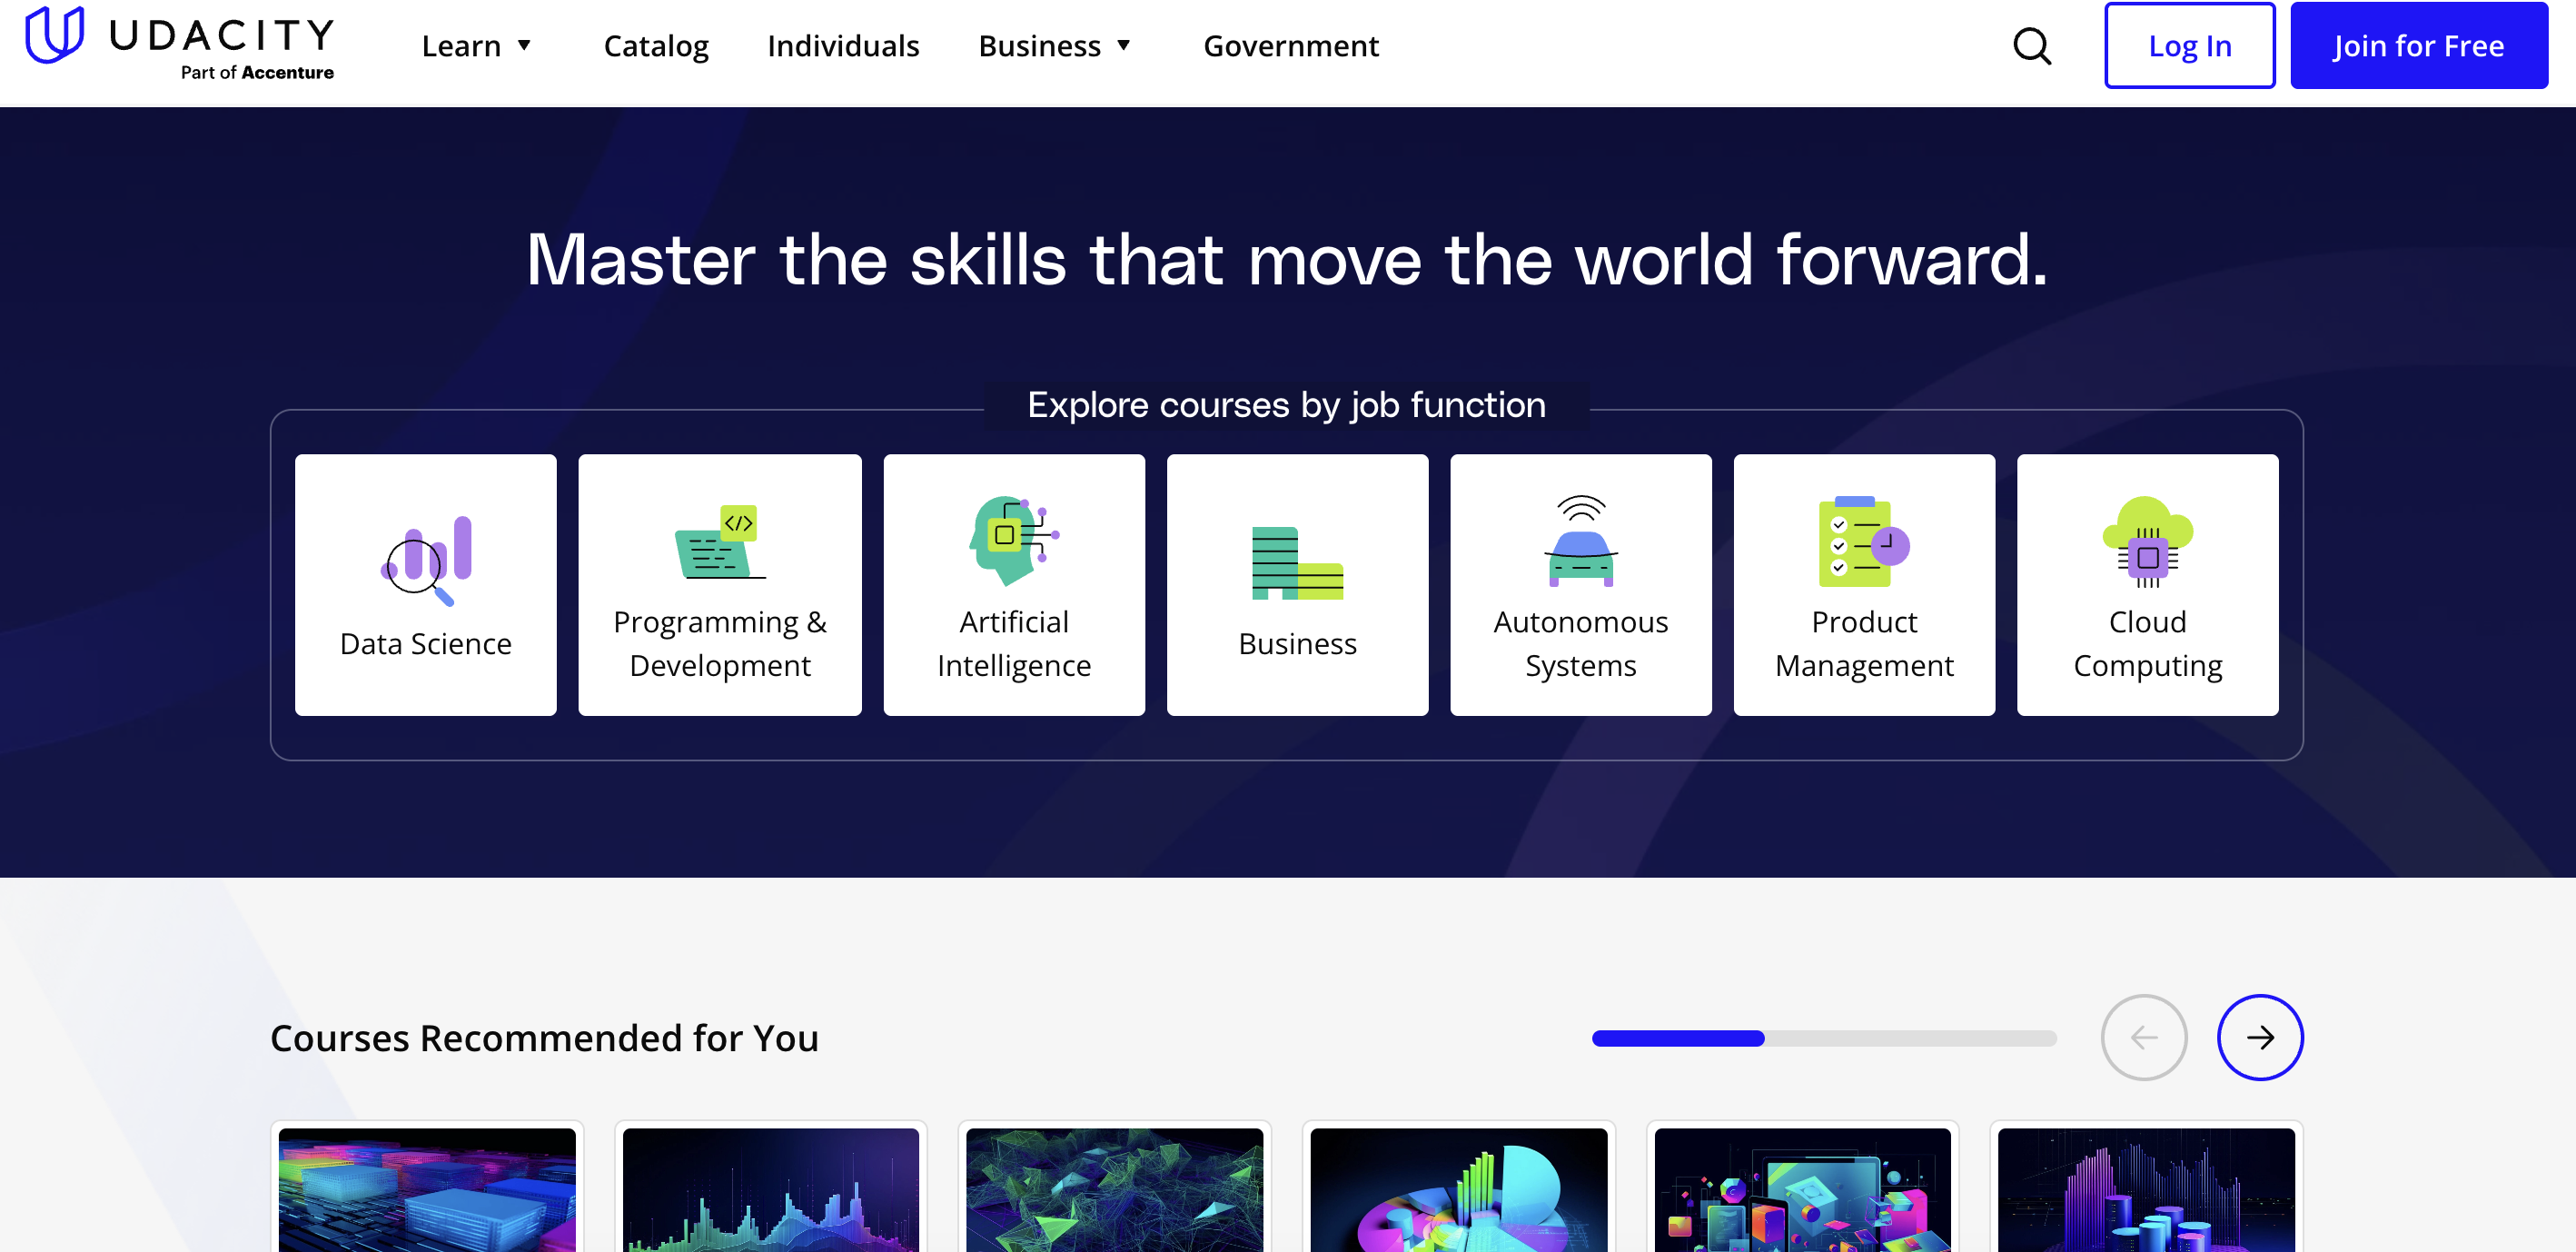Open the Catalog menu item
Image resolution: width=2576 pixels, height=1252 pixels.
click(x=656, y=46)
